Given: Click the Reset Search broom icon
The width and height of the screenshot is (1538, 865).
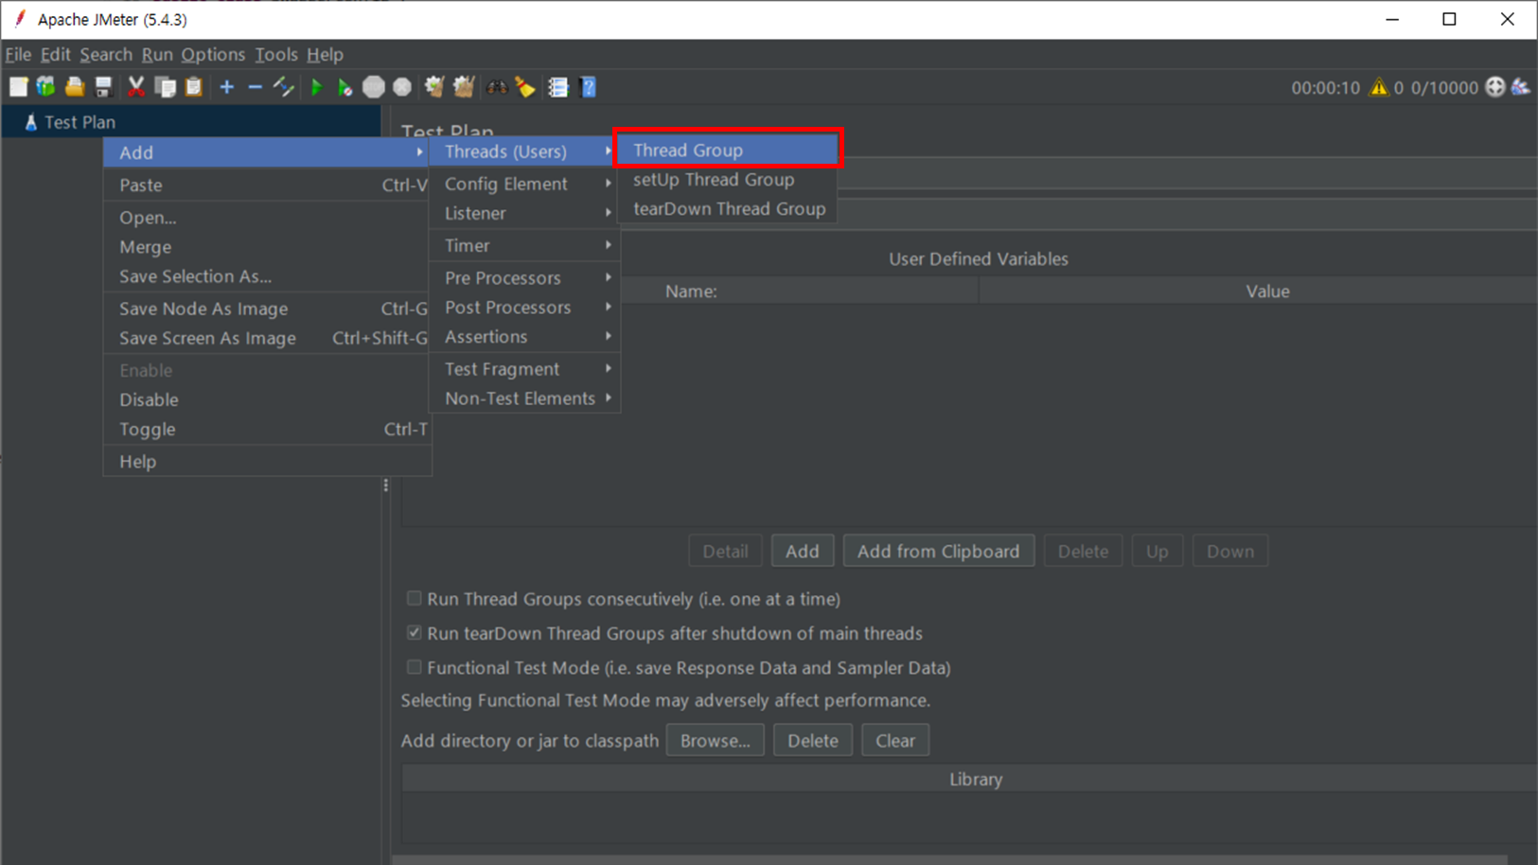Looking at the screenshot, I should tap(525, 87).
